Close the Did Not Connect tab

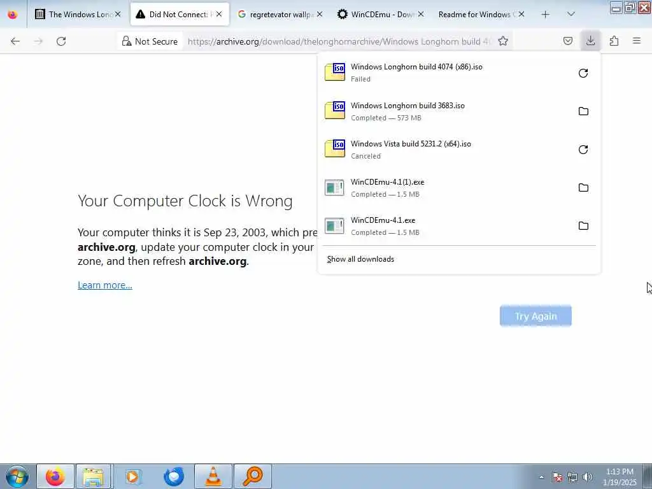[x=219, y=15]
